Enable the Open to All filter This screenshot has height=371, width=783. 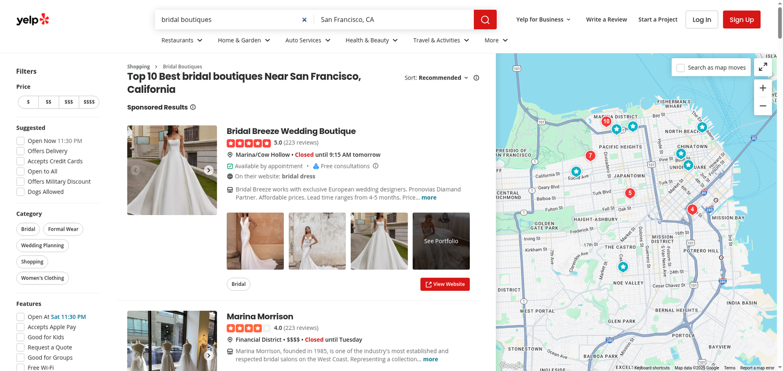click(21, 172)
